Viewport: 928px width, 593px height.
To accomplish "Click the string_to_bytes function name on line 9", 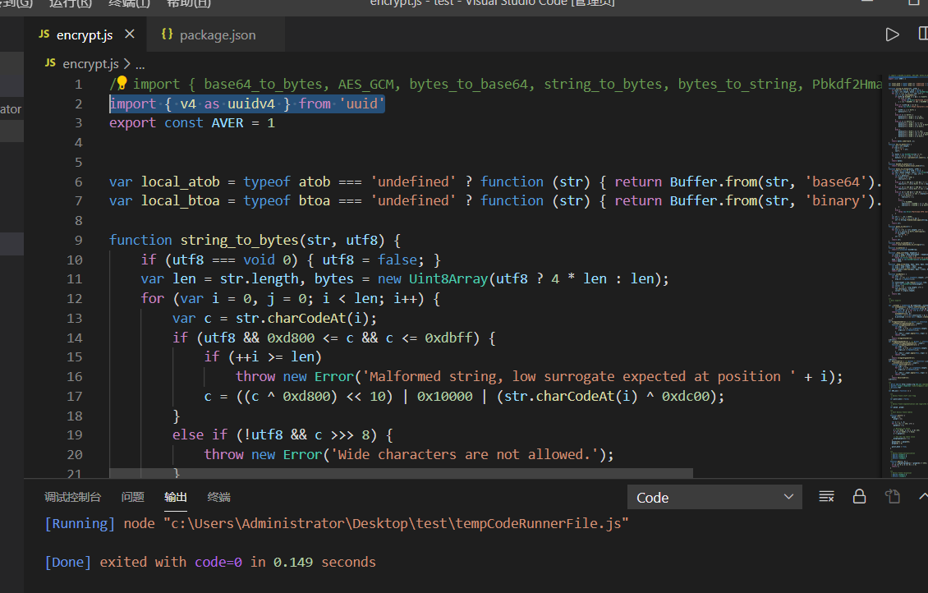I will [x=239, y=241].
